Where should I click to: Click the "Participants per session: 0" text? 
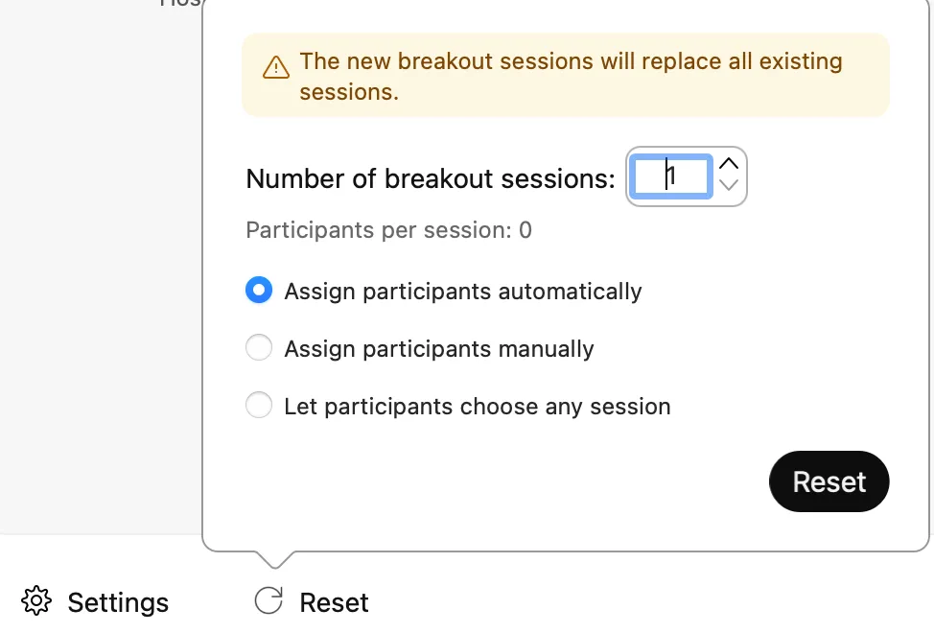pyautogui.click(x=388, y=230)
